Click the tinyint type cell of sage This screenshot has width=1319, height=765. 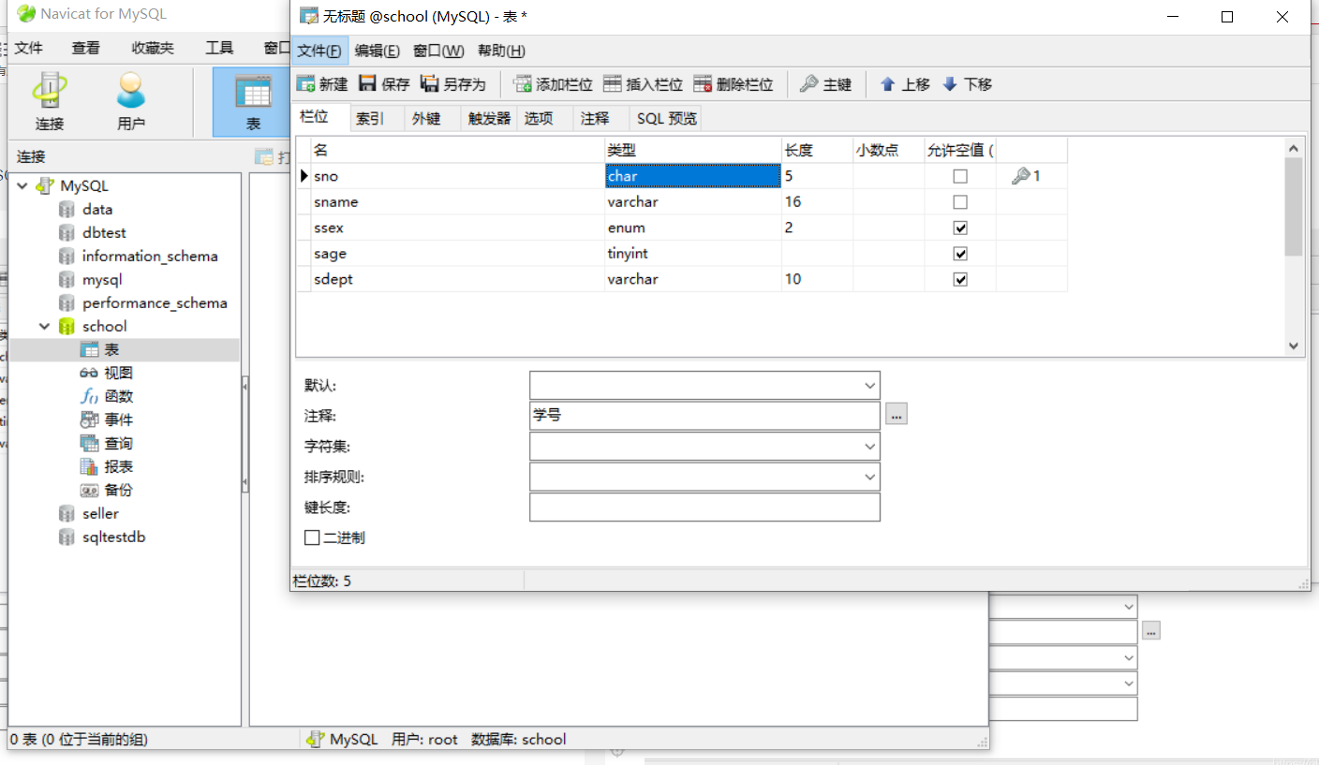(693, 254)
